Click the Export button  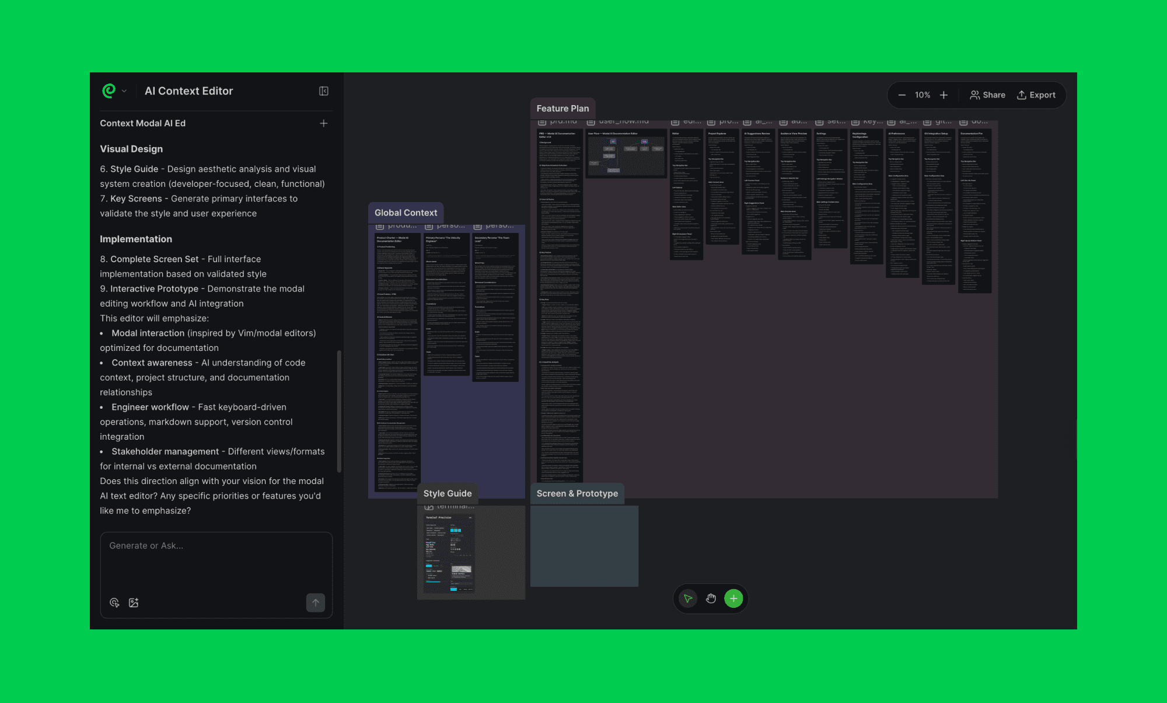[x=1036, y=95]
